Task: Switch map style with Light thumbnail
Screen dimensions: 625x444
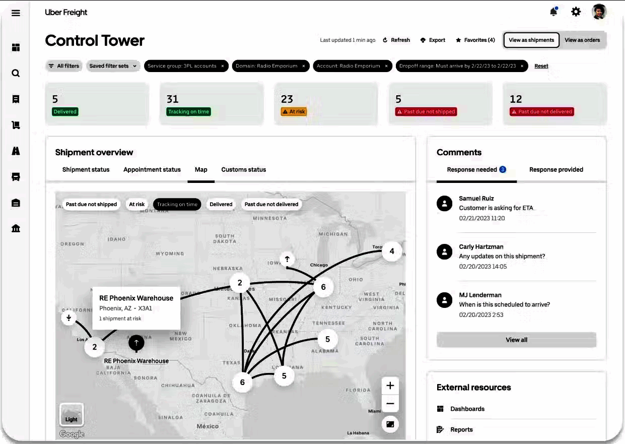Action: tap(72, 415)
